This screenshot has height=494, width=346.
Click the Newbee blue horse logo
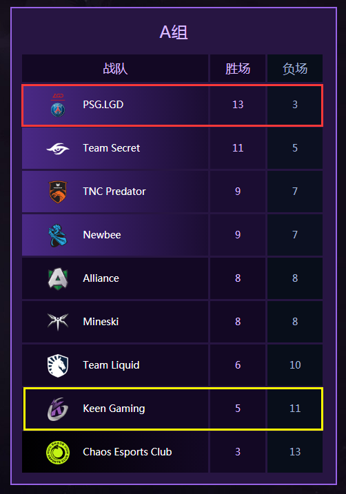point(58,235)
